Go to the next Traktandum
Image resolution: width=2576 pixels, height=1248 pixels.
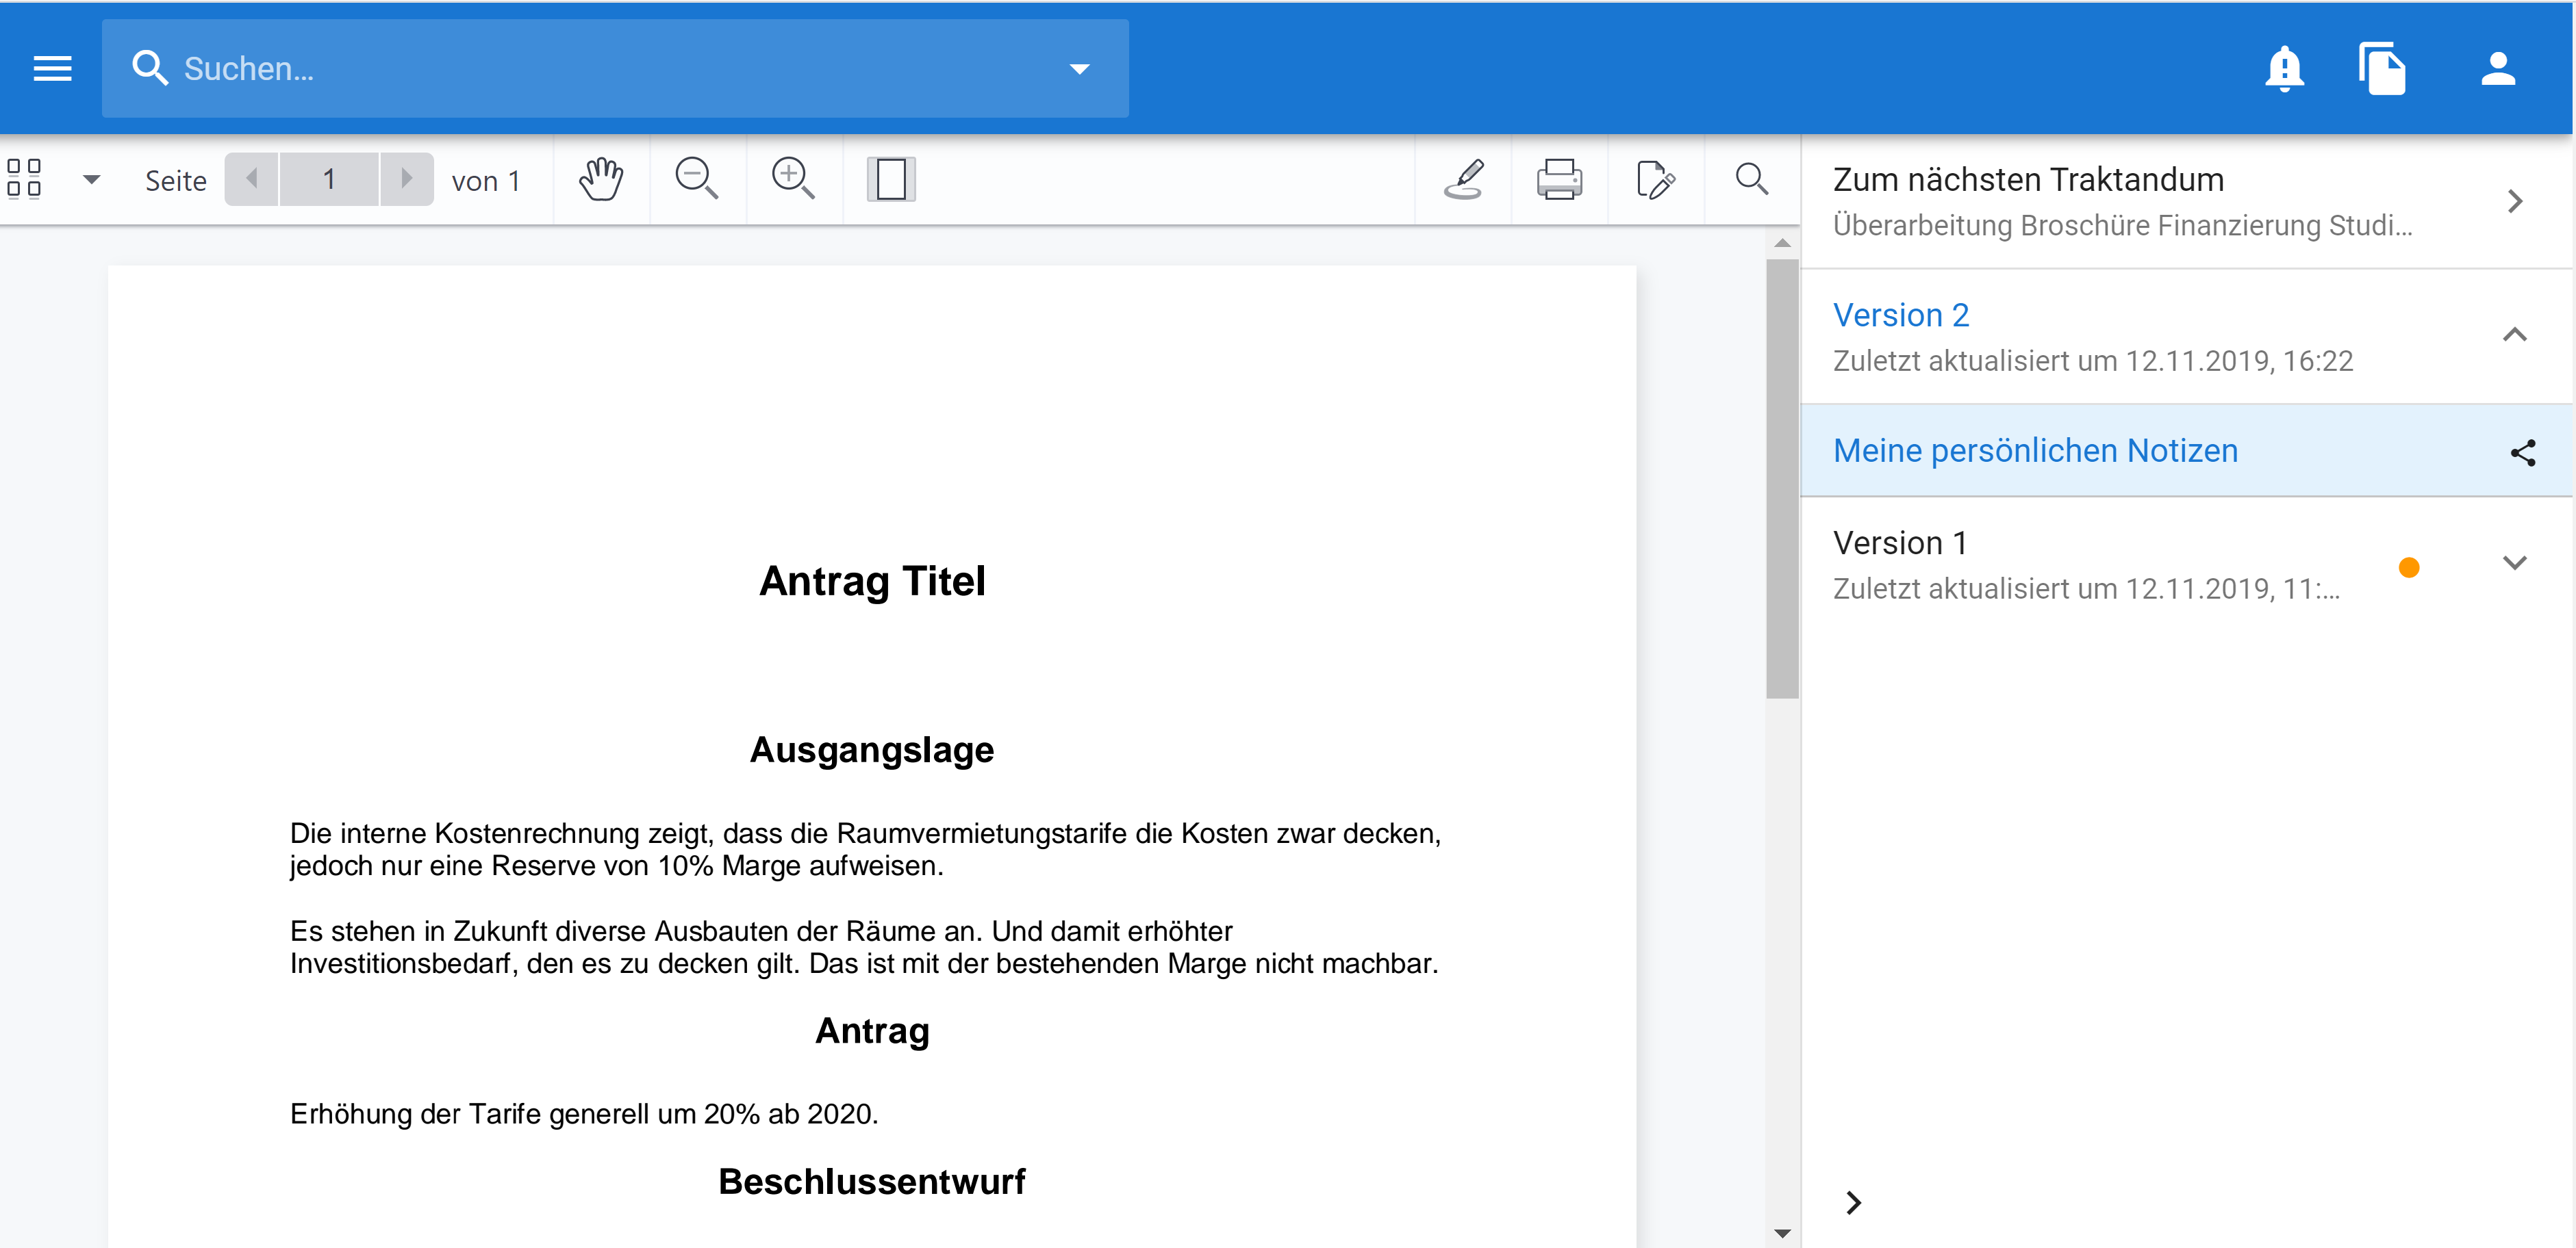2514,201
